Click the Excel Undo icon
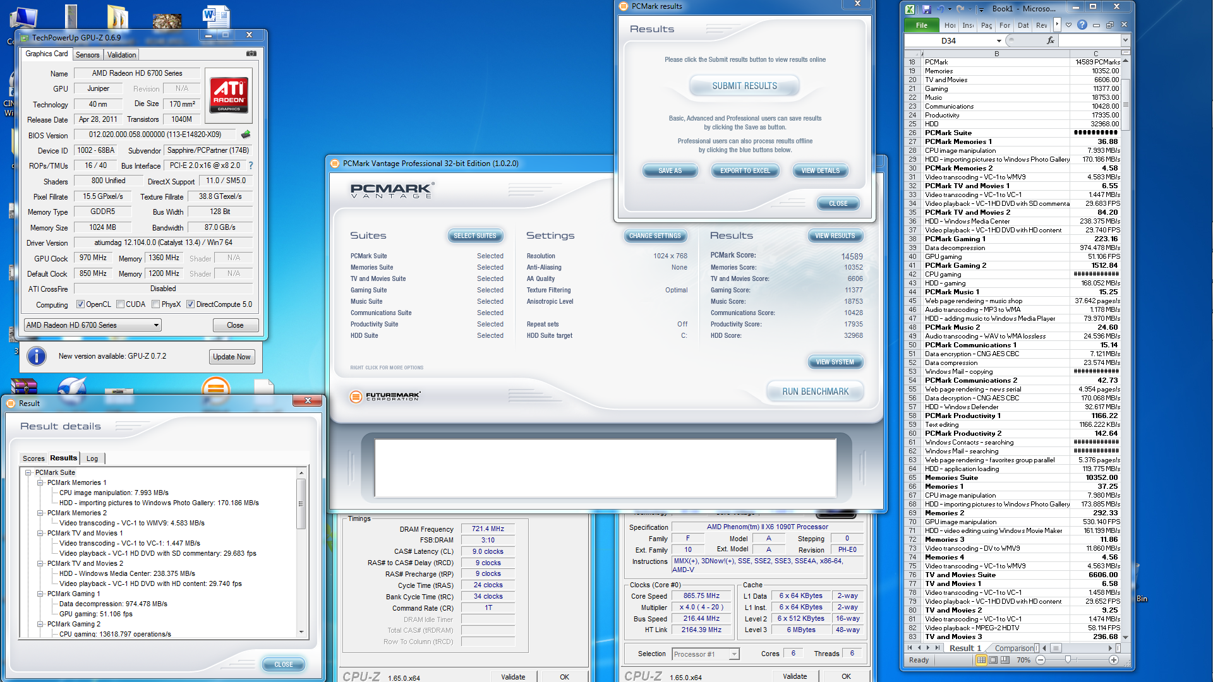1213x682 pixels. click(x=941, y=9)
